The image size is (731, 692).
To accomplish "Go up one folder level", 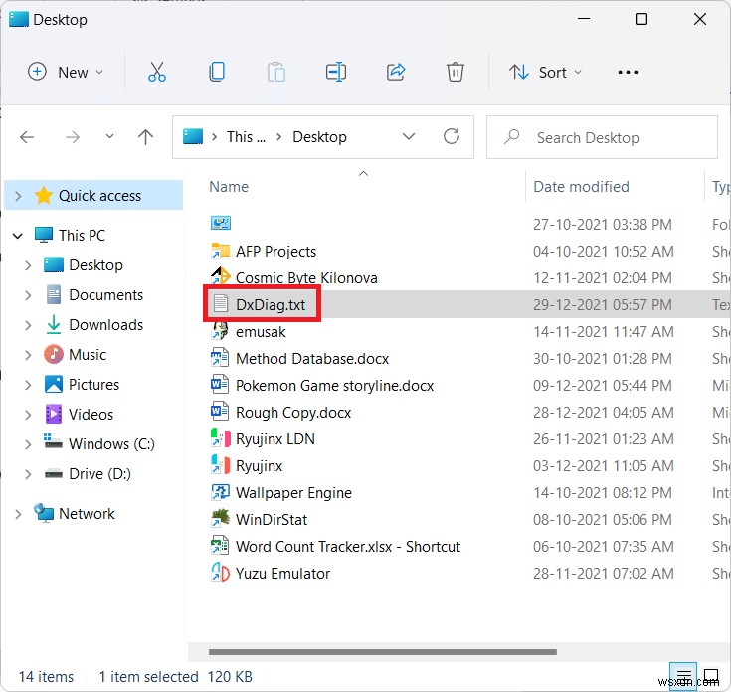I will pyautogui.click(x=145, y=137).
